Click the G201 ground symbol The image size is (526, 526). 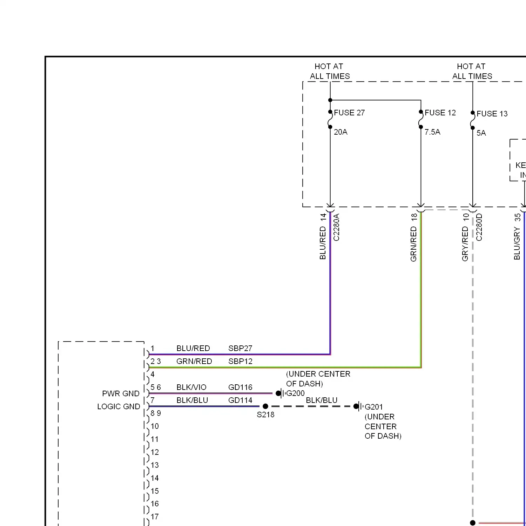[359, 406]
